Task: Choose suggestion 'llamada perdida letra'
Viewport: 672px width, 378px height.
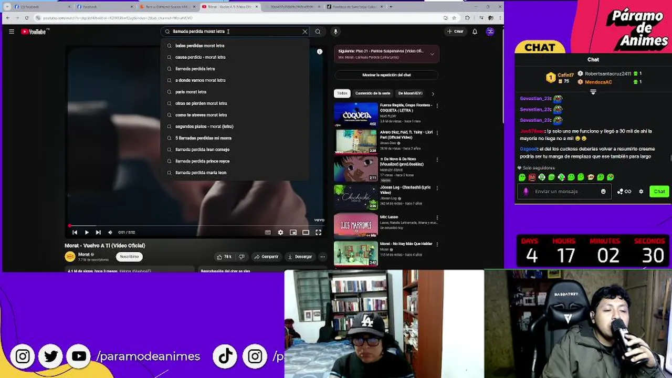Action: pos(235,69)
